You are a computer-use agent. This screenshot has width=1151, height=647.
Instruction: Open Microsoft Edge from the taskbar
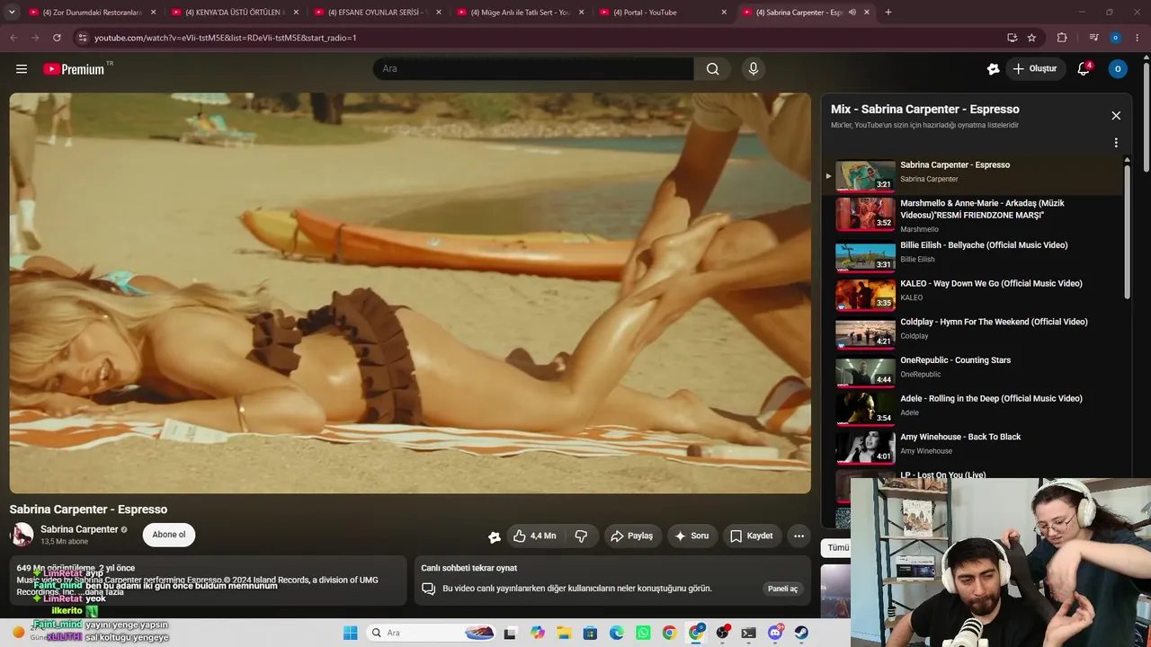click(617, 633)
